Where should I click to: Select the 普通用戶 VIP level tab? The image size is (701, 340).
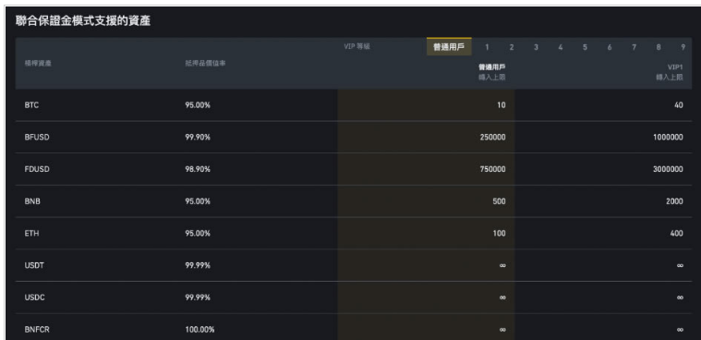(449, 47)
